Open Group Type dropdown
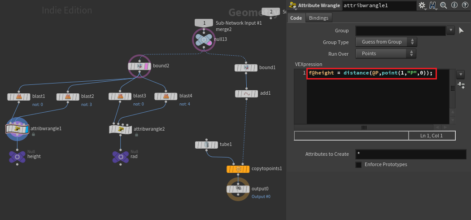The width and height of the screenshot is (471, 220). [x=386, y=42]
